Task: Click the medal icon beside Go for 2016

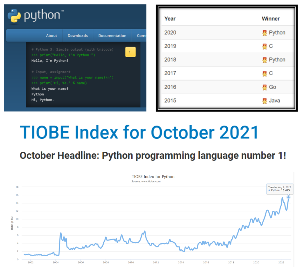Action: point(265,87)
